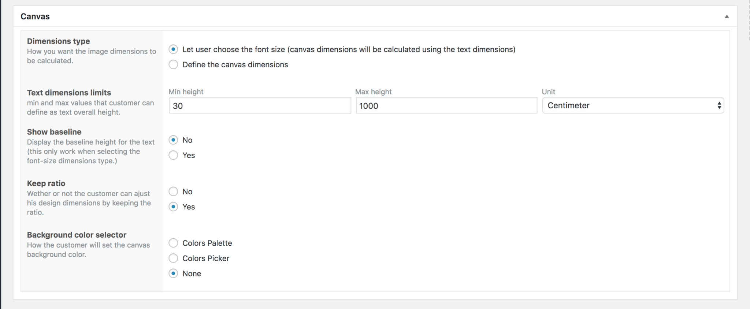Screen dimensions: 750x309
Task: Click the Canvas panel title
Action: coord(35,16)
